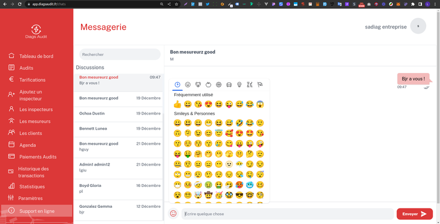
Task: Open the 09:47 Bon mesureurz good discussion
Action: click(119, 83)
